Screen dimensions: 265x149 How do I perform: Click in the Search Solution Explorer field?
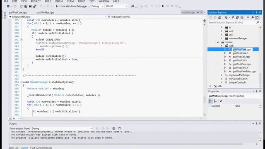click(x=232, y=22)
